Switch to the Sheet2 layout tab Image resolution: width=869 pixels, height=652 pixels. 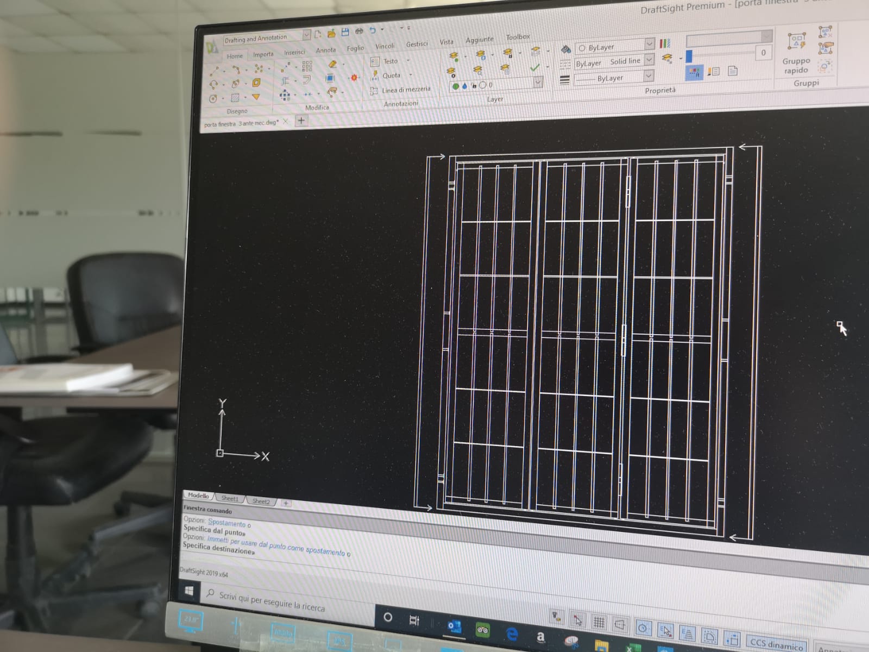pyautogui.click(x=261, y=501)
